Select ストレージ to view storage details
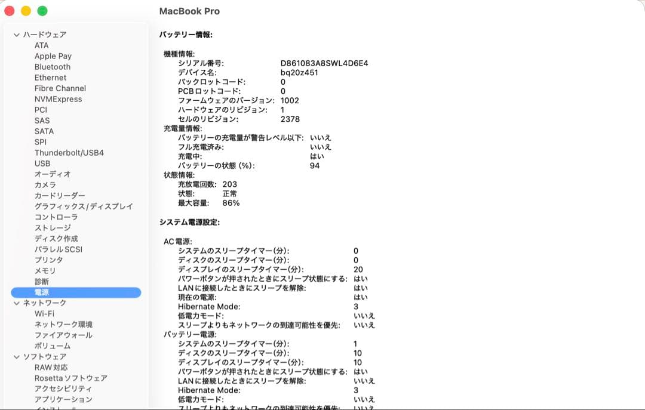The image size is (645, 410). [x=52, y=228]
